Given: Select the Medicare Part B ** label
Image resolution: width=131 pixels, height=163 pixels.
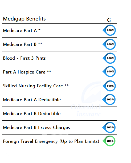Looking at the screenshot, I should coord(23,44).
